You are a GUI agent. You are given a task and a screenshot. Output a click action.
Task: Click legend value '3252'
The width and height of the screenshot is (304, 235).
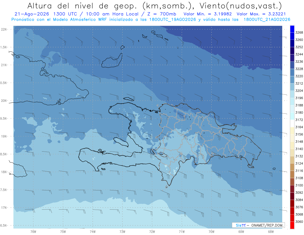click(x=299, y=47)
